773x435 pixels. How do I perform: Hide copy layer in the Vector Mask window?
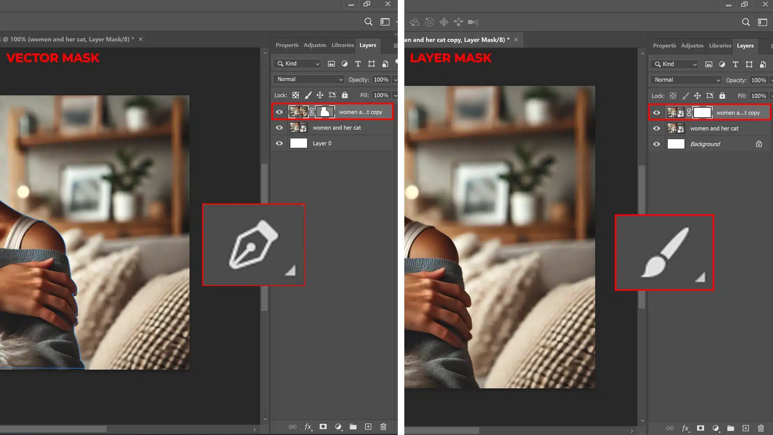(x=279, y=112)
